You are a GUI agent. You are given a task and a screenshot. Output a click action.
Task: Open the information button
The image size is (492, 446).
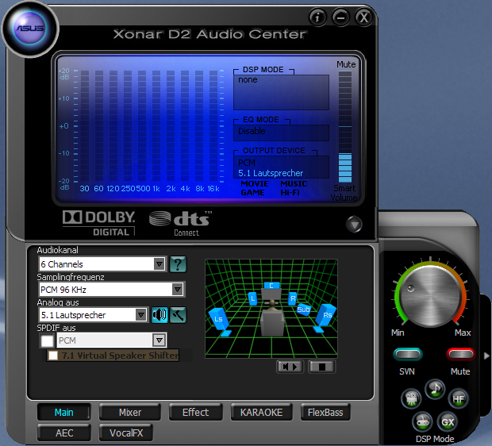(317, 17)
